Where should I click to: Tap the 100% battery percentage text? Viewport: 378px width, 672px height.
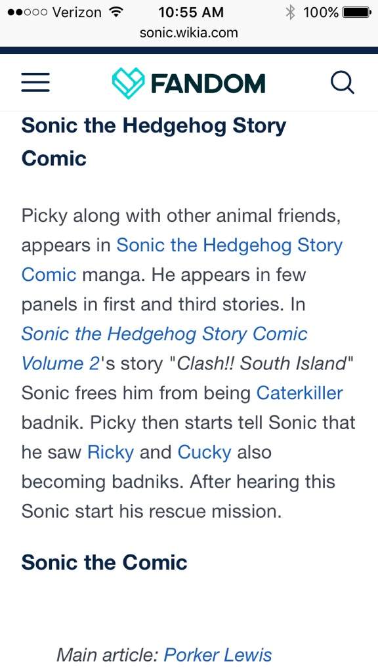pos(321,12)
